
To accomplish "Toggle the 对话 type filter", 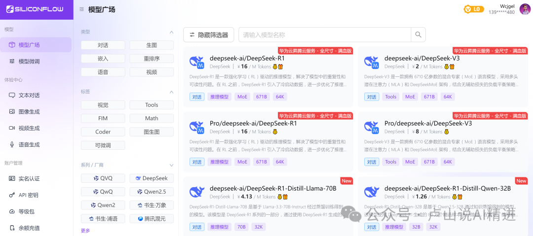I will click(x=103, y=45).
